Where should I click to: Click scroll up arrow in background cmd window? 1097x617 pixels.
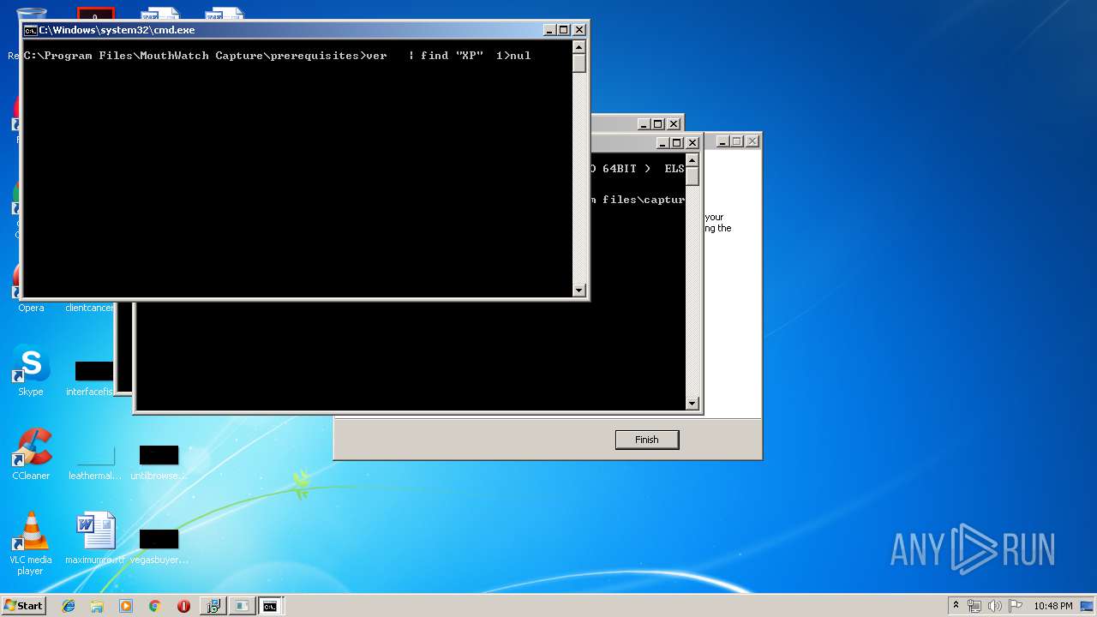692,160
